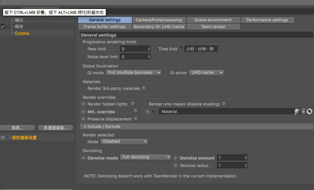The width and height of the screenshot is (314, 190).
Task: Click the Progressive rendering limits label
Action: click(109, 42)
